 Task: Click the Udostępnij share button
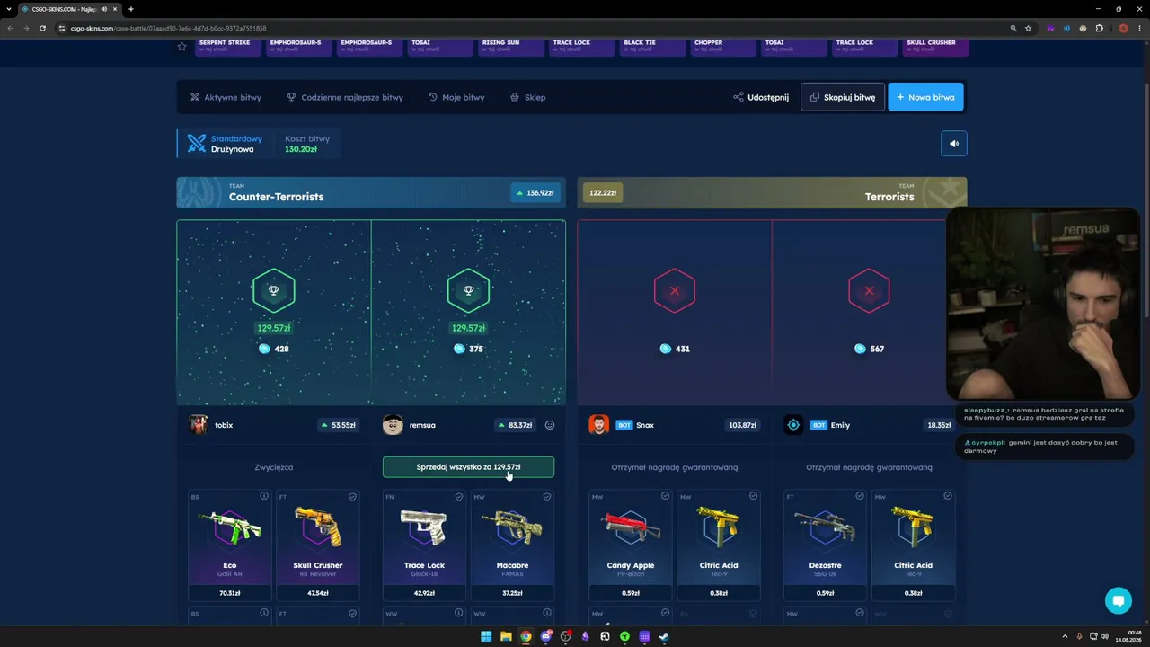tap(761, 97)
